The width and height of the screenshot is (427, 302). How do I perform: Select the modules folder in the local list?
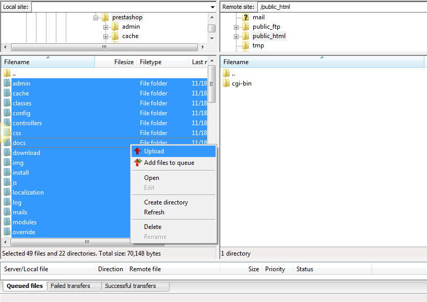24,222
